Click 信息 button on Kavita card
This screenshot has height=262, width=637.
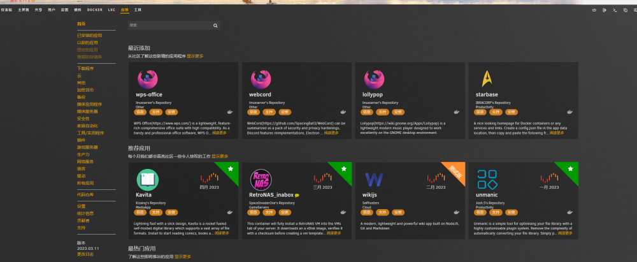click(x=140, y=212)
